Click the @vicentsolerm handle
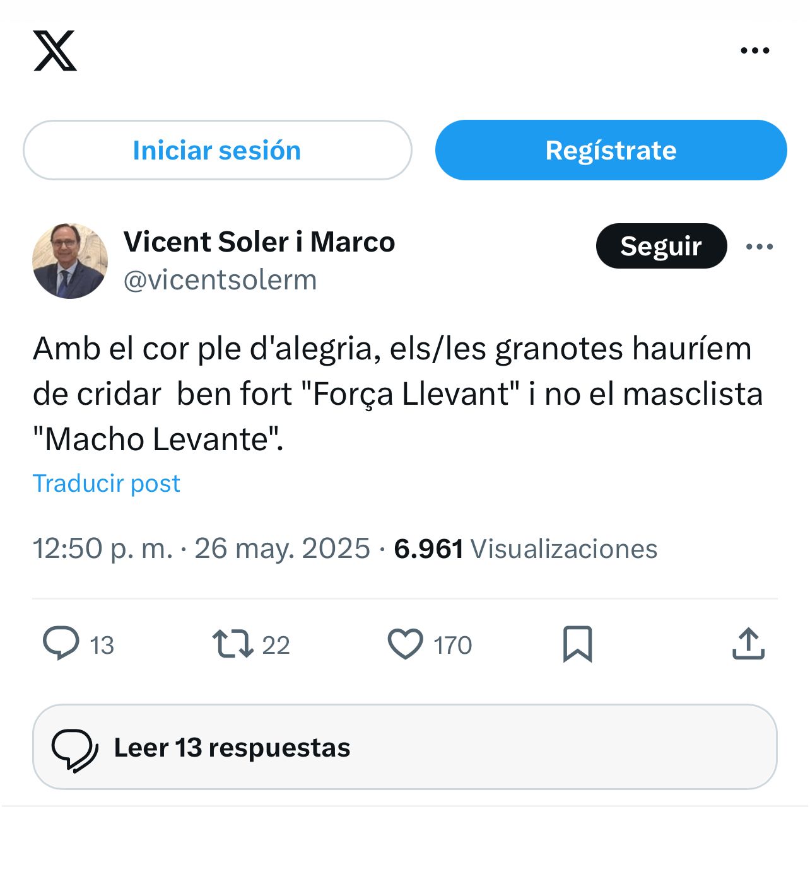The width and height of the screenshot is (810, 889). click(x=220, y=280)
